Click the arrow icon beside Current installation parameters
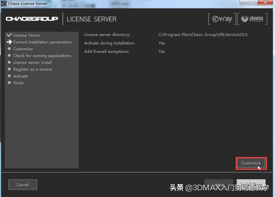 point(9,42)
